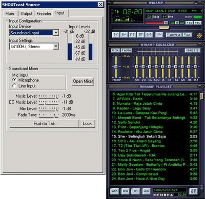Click the Mic Level slider

click(x=49, y=109)
